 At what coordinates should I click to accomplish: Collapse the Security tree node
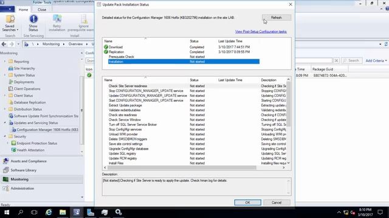(5, 136)
